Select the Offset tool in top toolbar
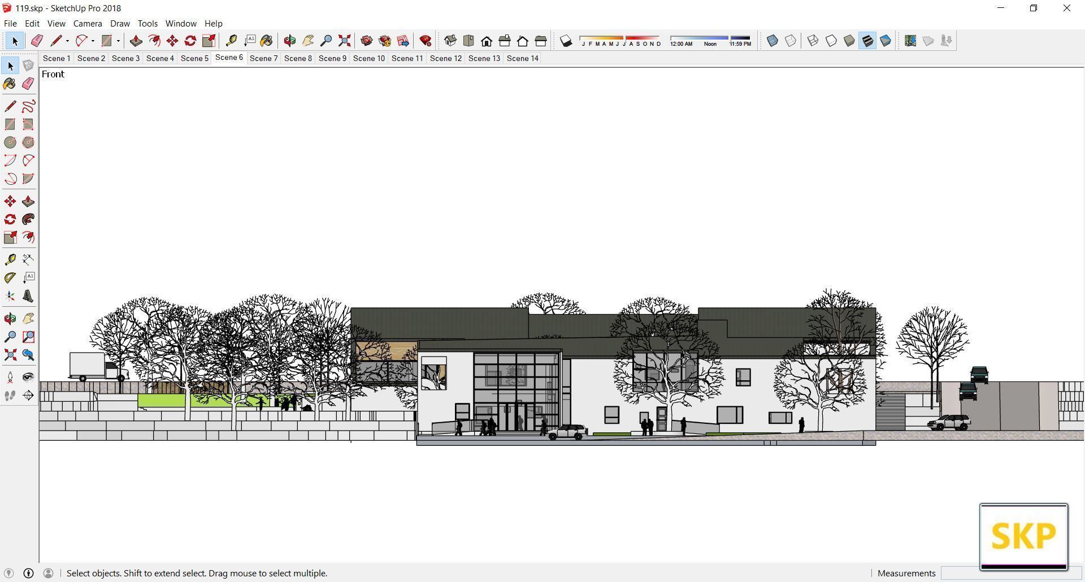 154,41
